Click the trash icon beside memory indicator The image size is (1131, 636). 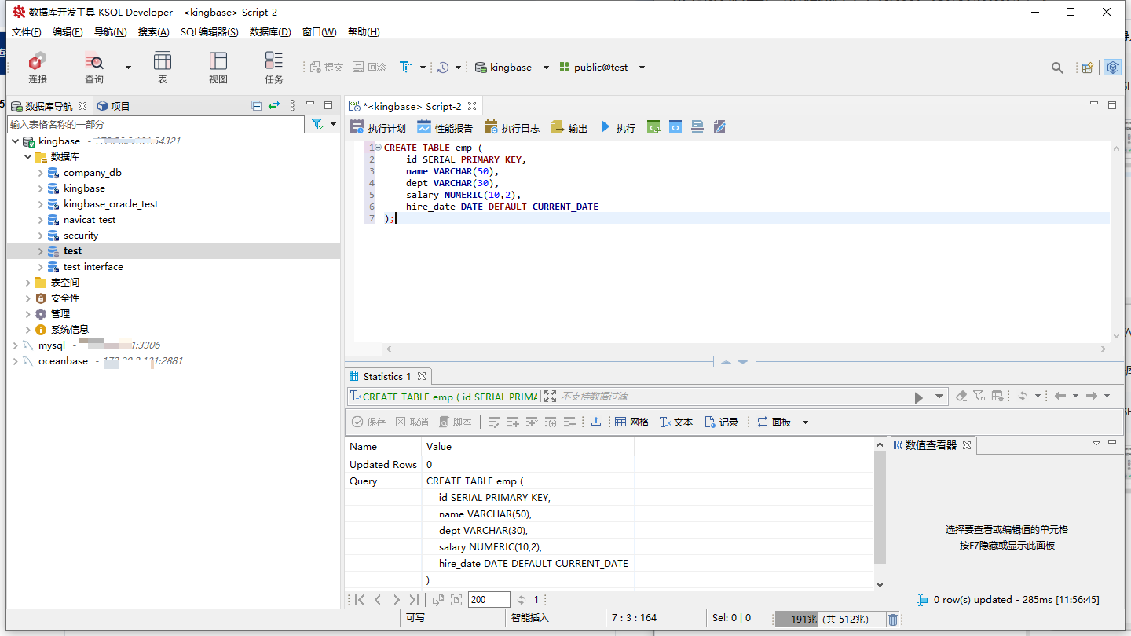tap(893, 620)
